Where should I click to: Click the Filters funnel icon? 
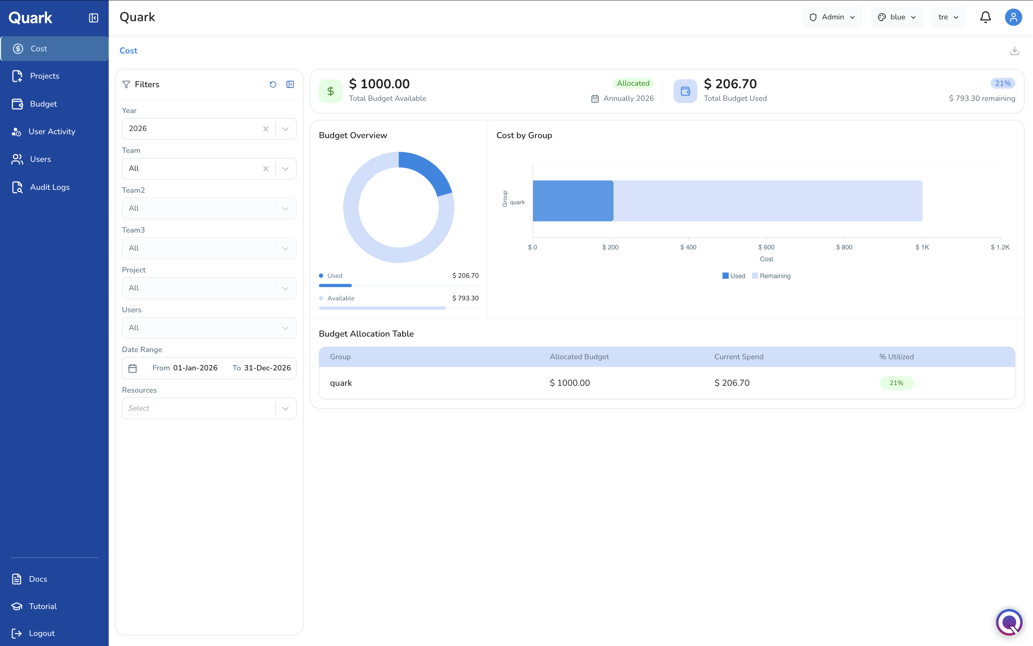(x=126, y=85)
